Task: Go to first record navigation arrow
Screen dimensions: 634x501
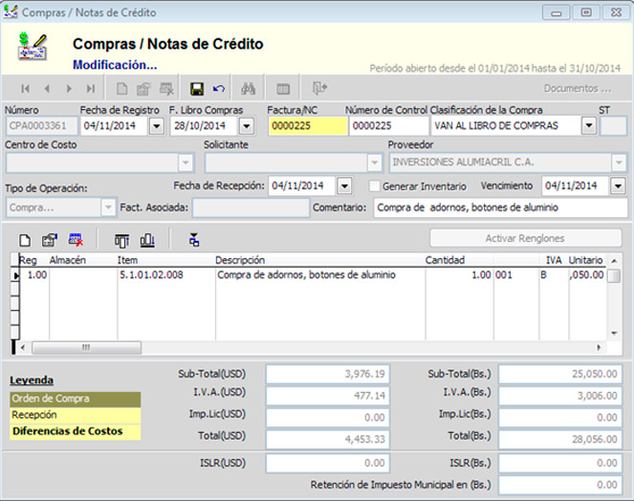Action: pos(26,89)
